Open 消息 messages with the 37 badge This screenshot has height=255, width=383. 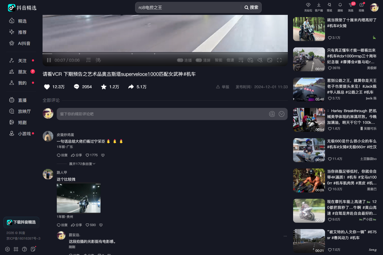tap(351, 7)
